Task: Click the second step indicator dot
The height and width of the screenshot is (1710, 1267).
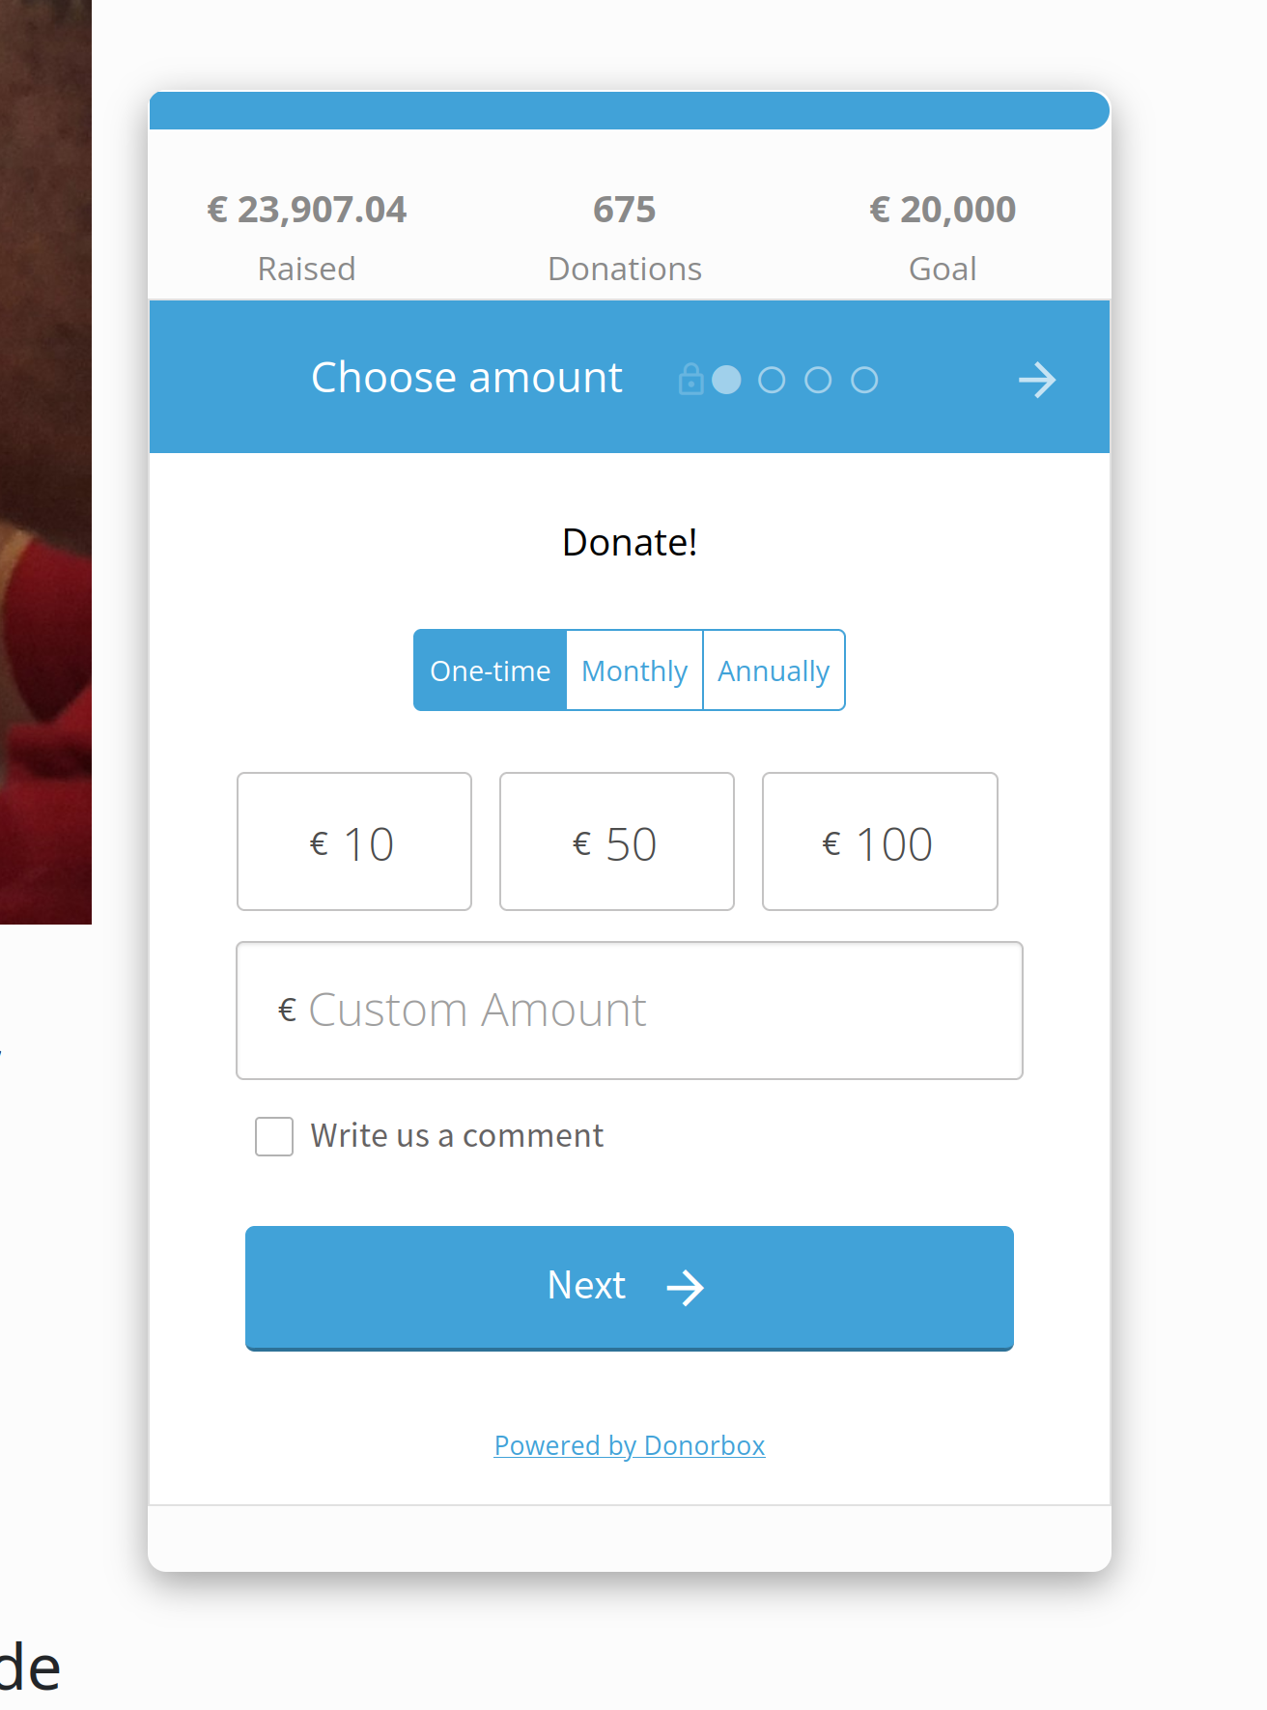Action: 772,380
